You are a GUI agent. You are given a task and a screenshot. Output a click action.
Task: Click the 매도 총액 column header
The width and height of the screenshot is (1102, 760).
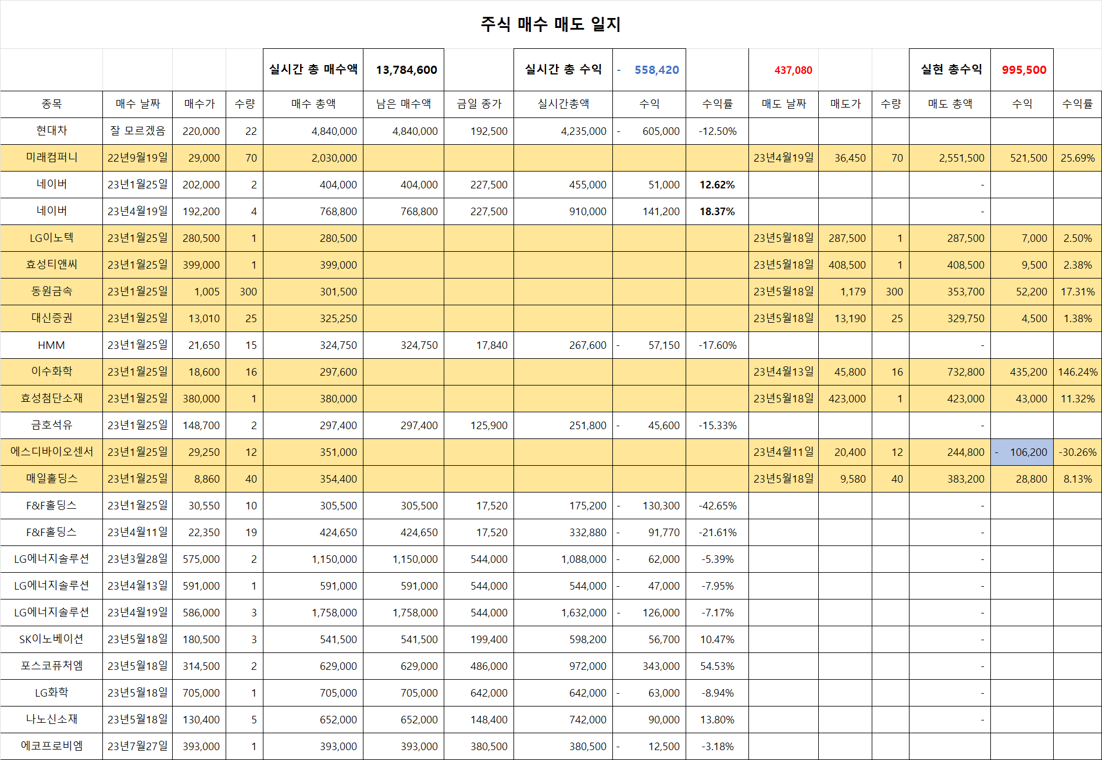pos(950,104)
